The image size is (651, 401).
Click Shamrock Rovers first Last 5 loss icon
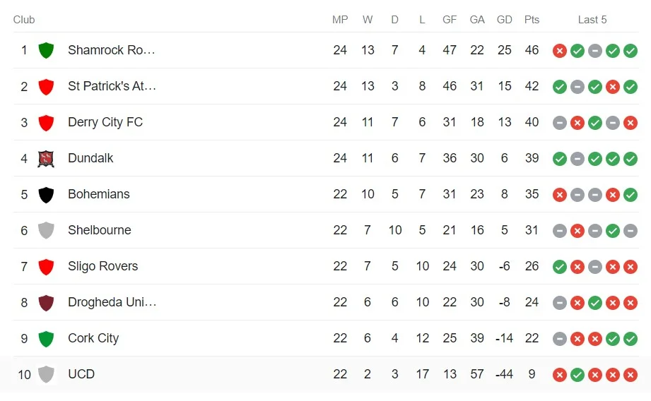pos(560,51)
